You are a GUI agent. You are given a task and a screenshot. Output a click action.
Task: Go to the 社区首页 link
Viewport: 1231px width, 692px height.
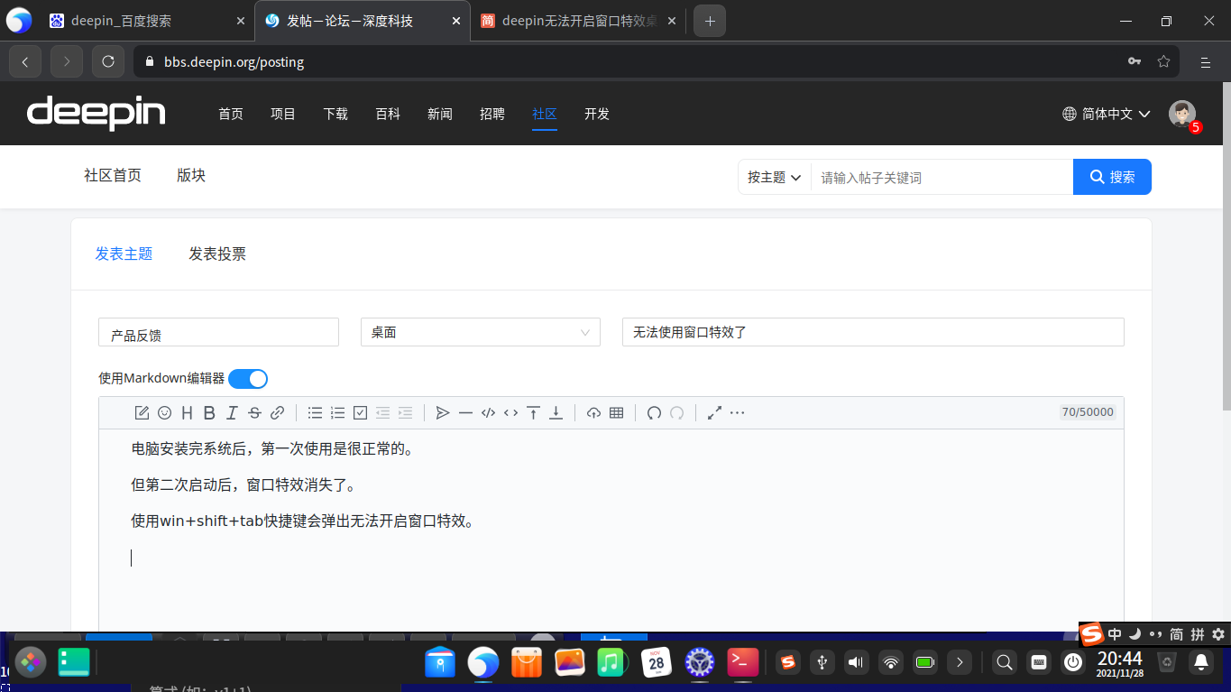tap(113, 176)
